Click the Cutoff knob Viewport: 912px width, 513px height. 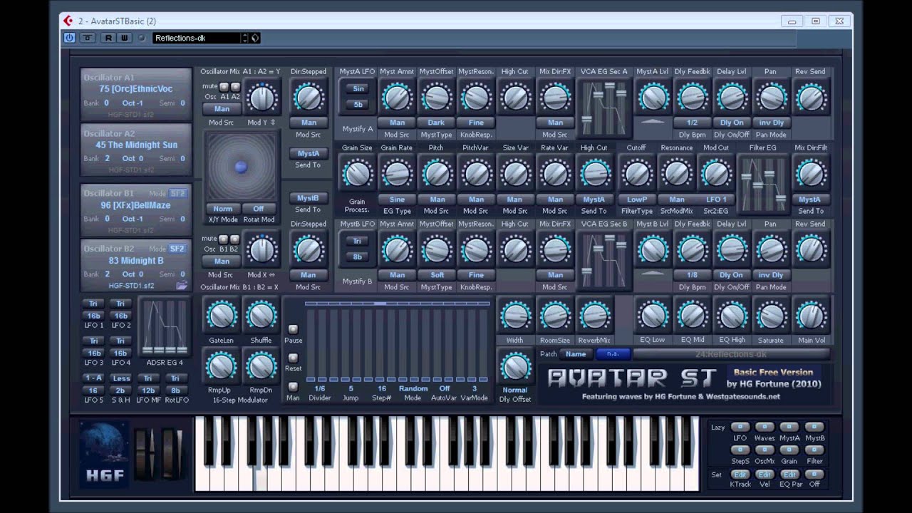click(x=637, y=174)
